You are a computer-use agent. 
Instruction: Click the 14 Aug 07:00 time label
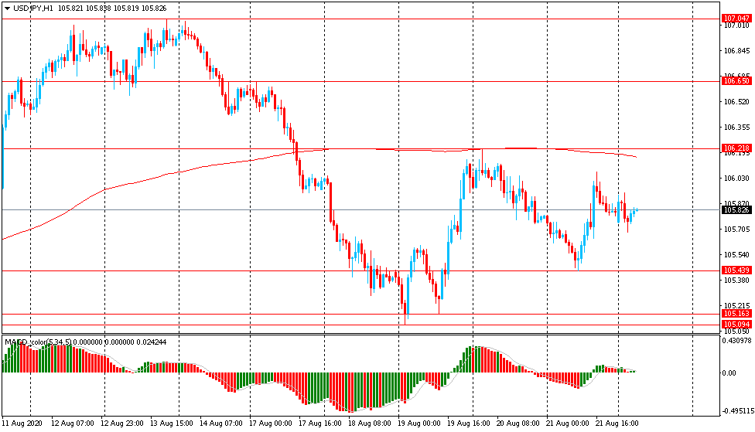221,423
